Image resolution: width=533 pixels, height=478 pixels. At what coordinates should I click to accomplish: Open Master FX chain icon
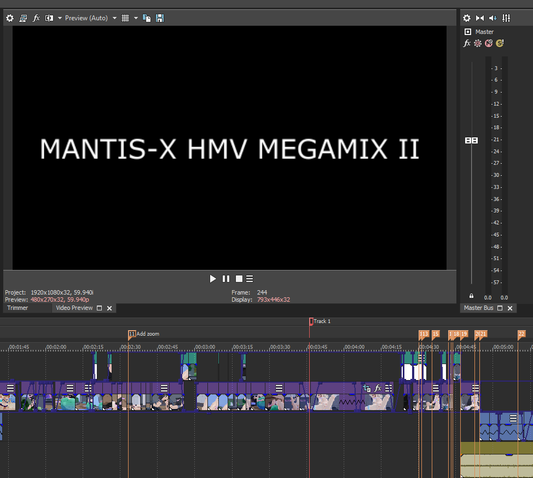tap(467, 43)
